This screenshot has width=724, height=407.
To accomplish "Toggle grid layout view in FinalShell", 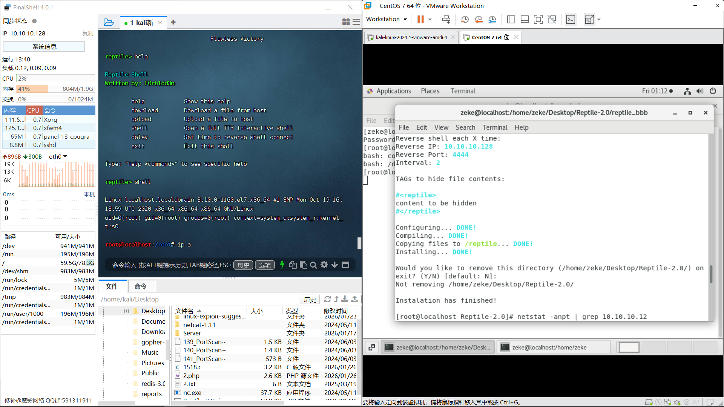I will [x=346, y=22].
